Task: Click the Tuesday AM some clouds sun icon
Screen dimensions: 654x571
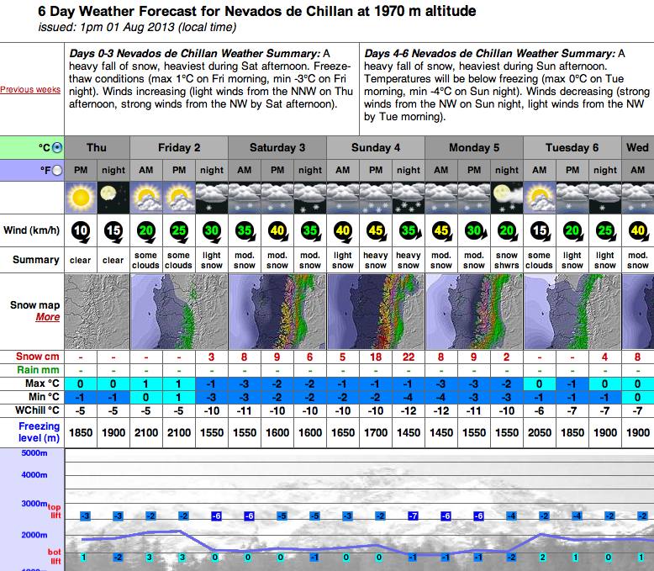Action: [540, 198]
